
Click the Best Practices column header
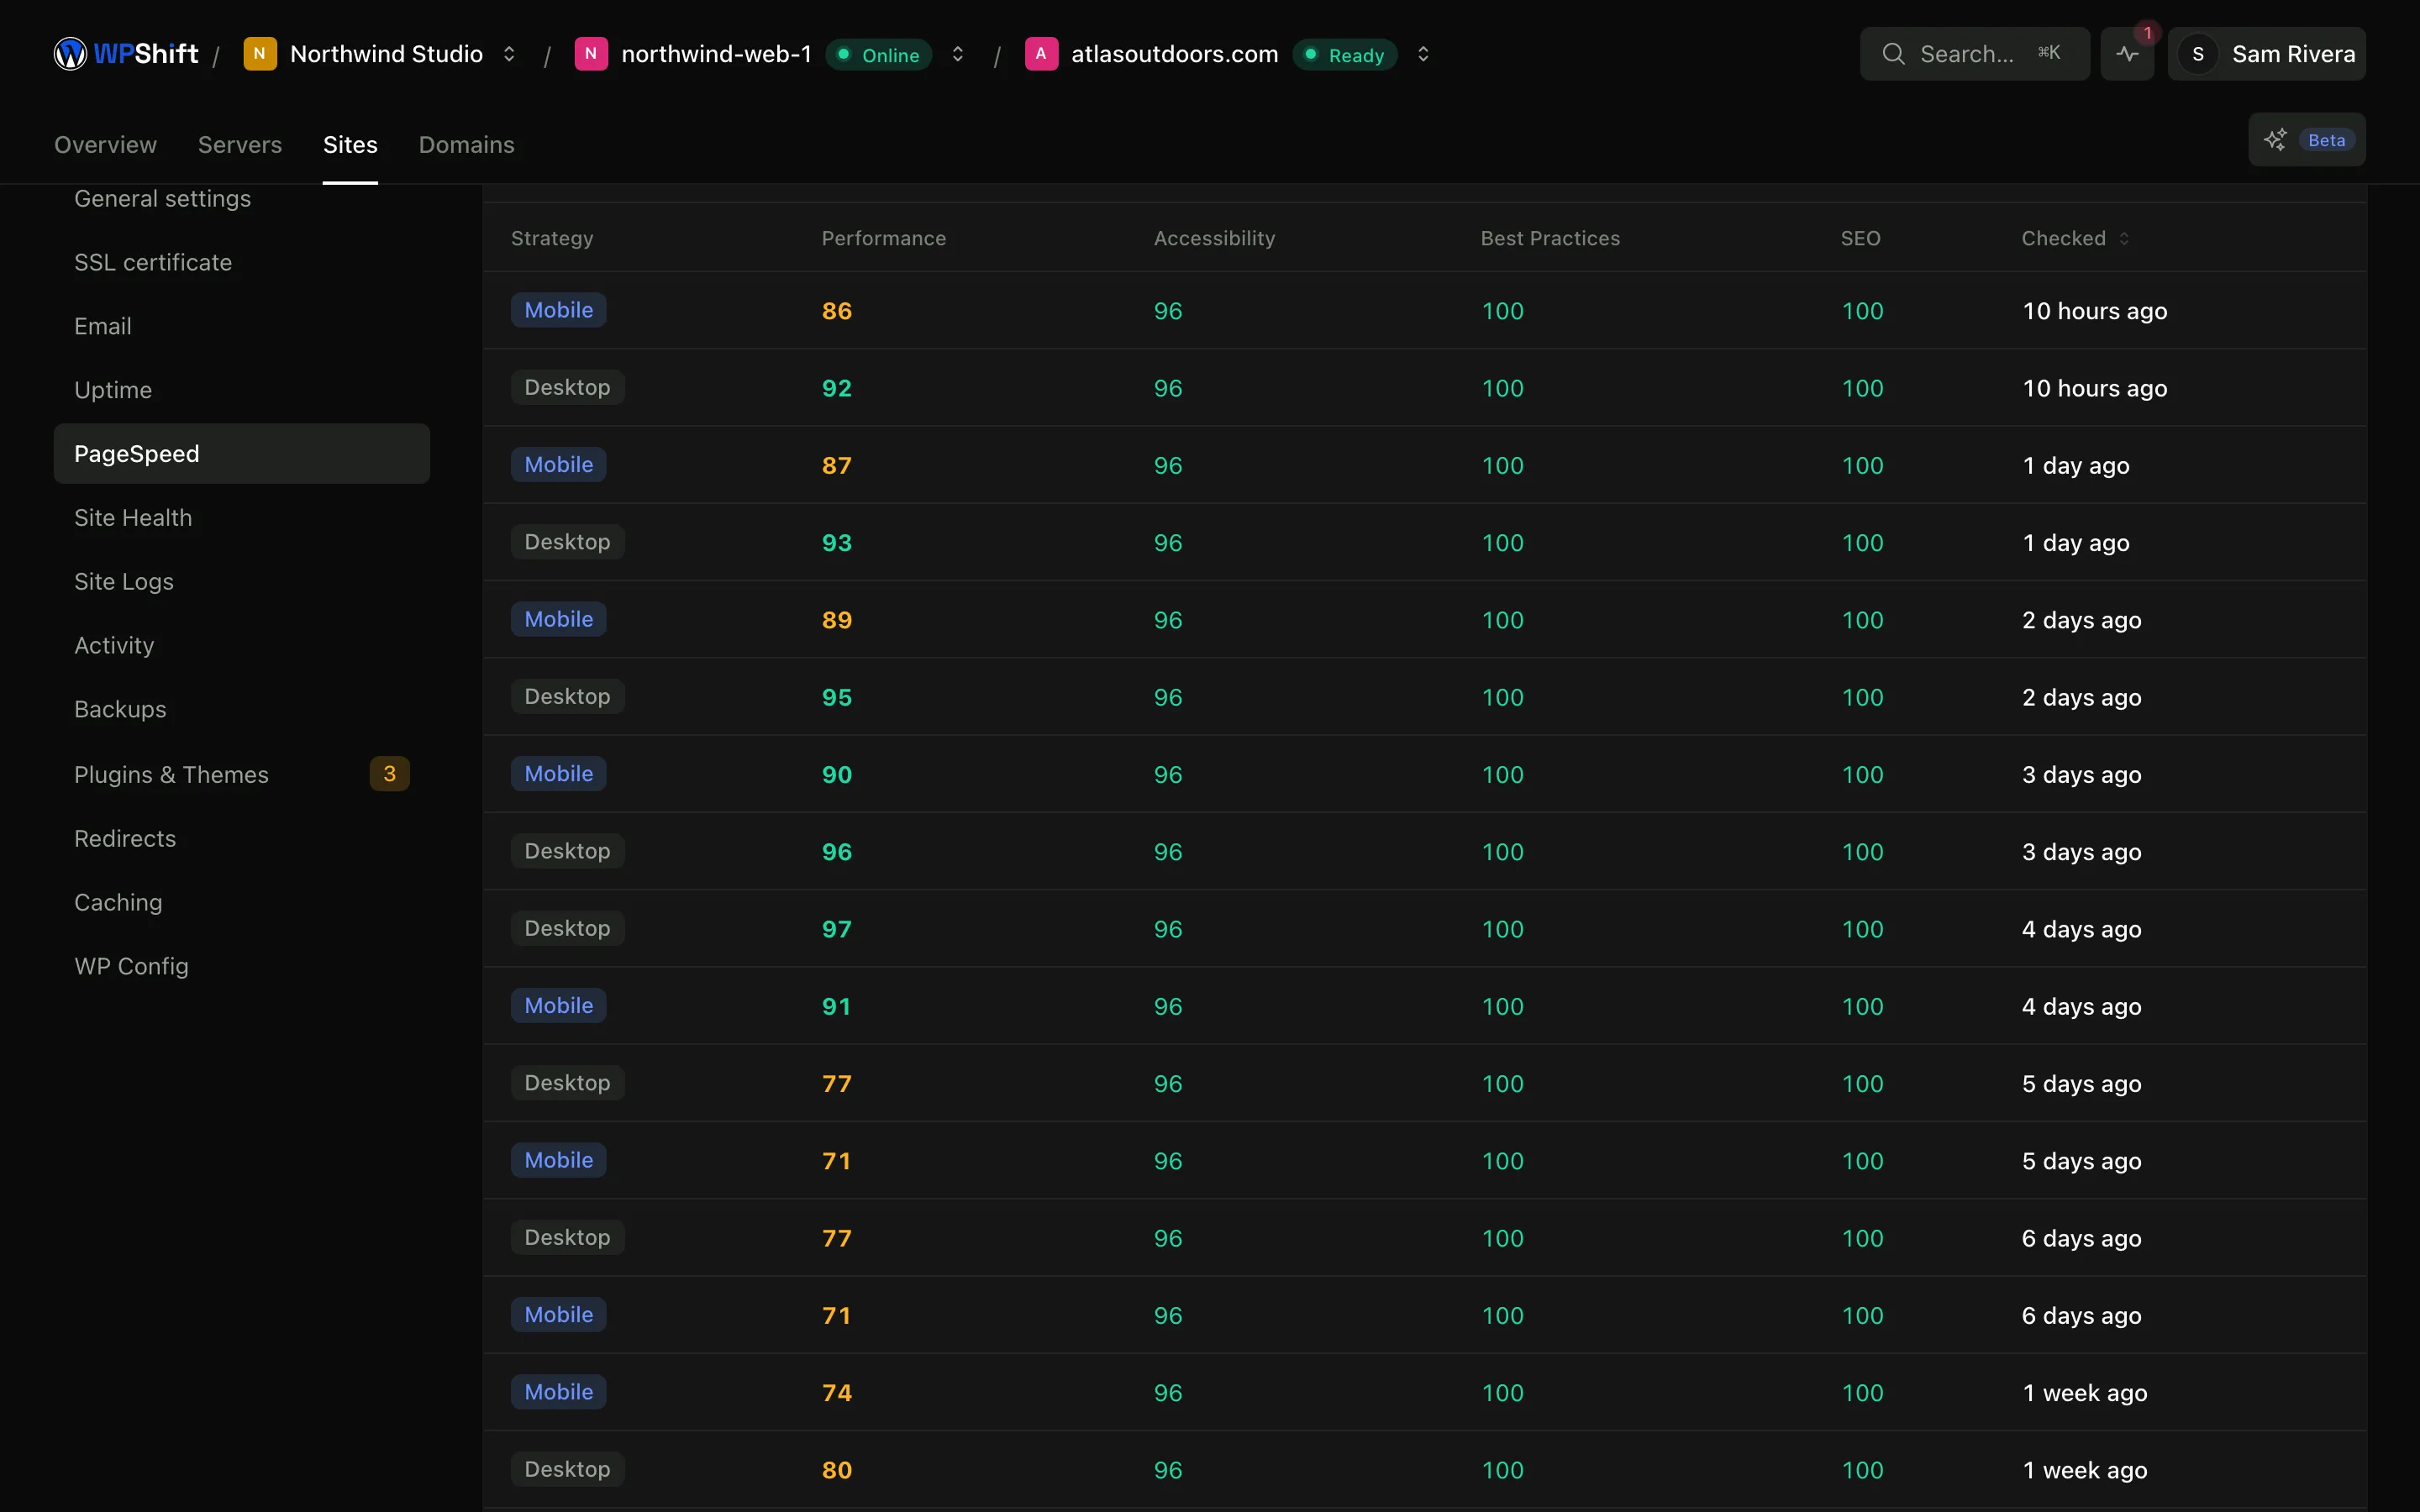[1550, 239]
